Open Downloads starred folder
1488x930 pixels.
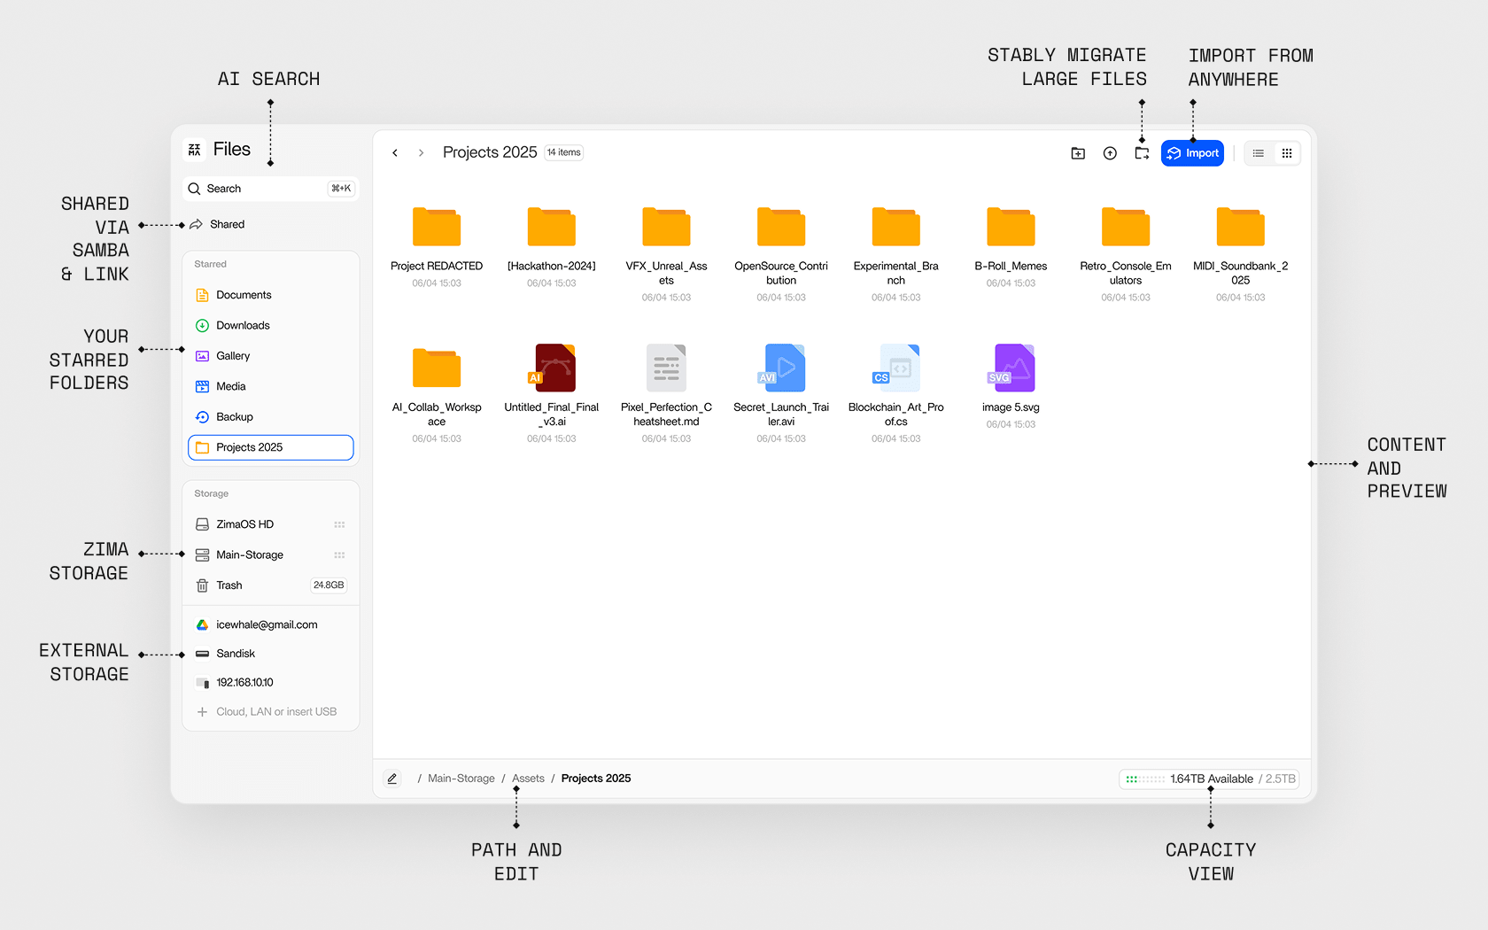[x=270, y=325]
